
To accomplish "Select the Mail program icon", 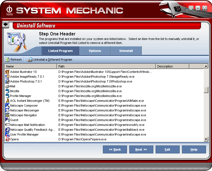I will pyautogui.click(x=7, y=86).
